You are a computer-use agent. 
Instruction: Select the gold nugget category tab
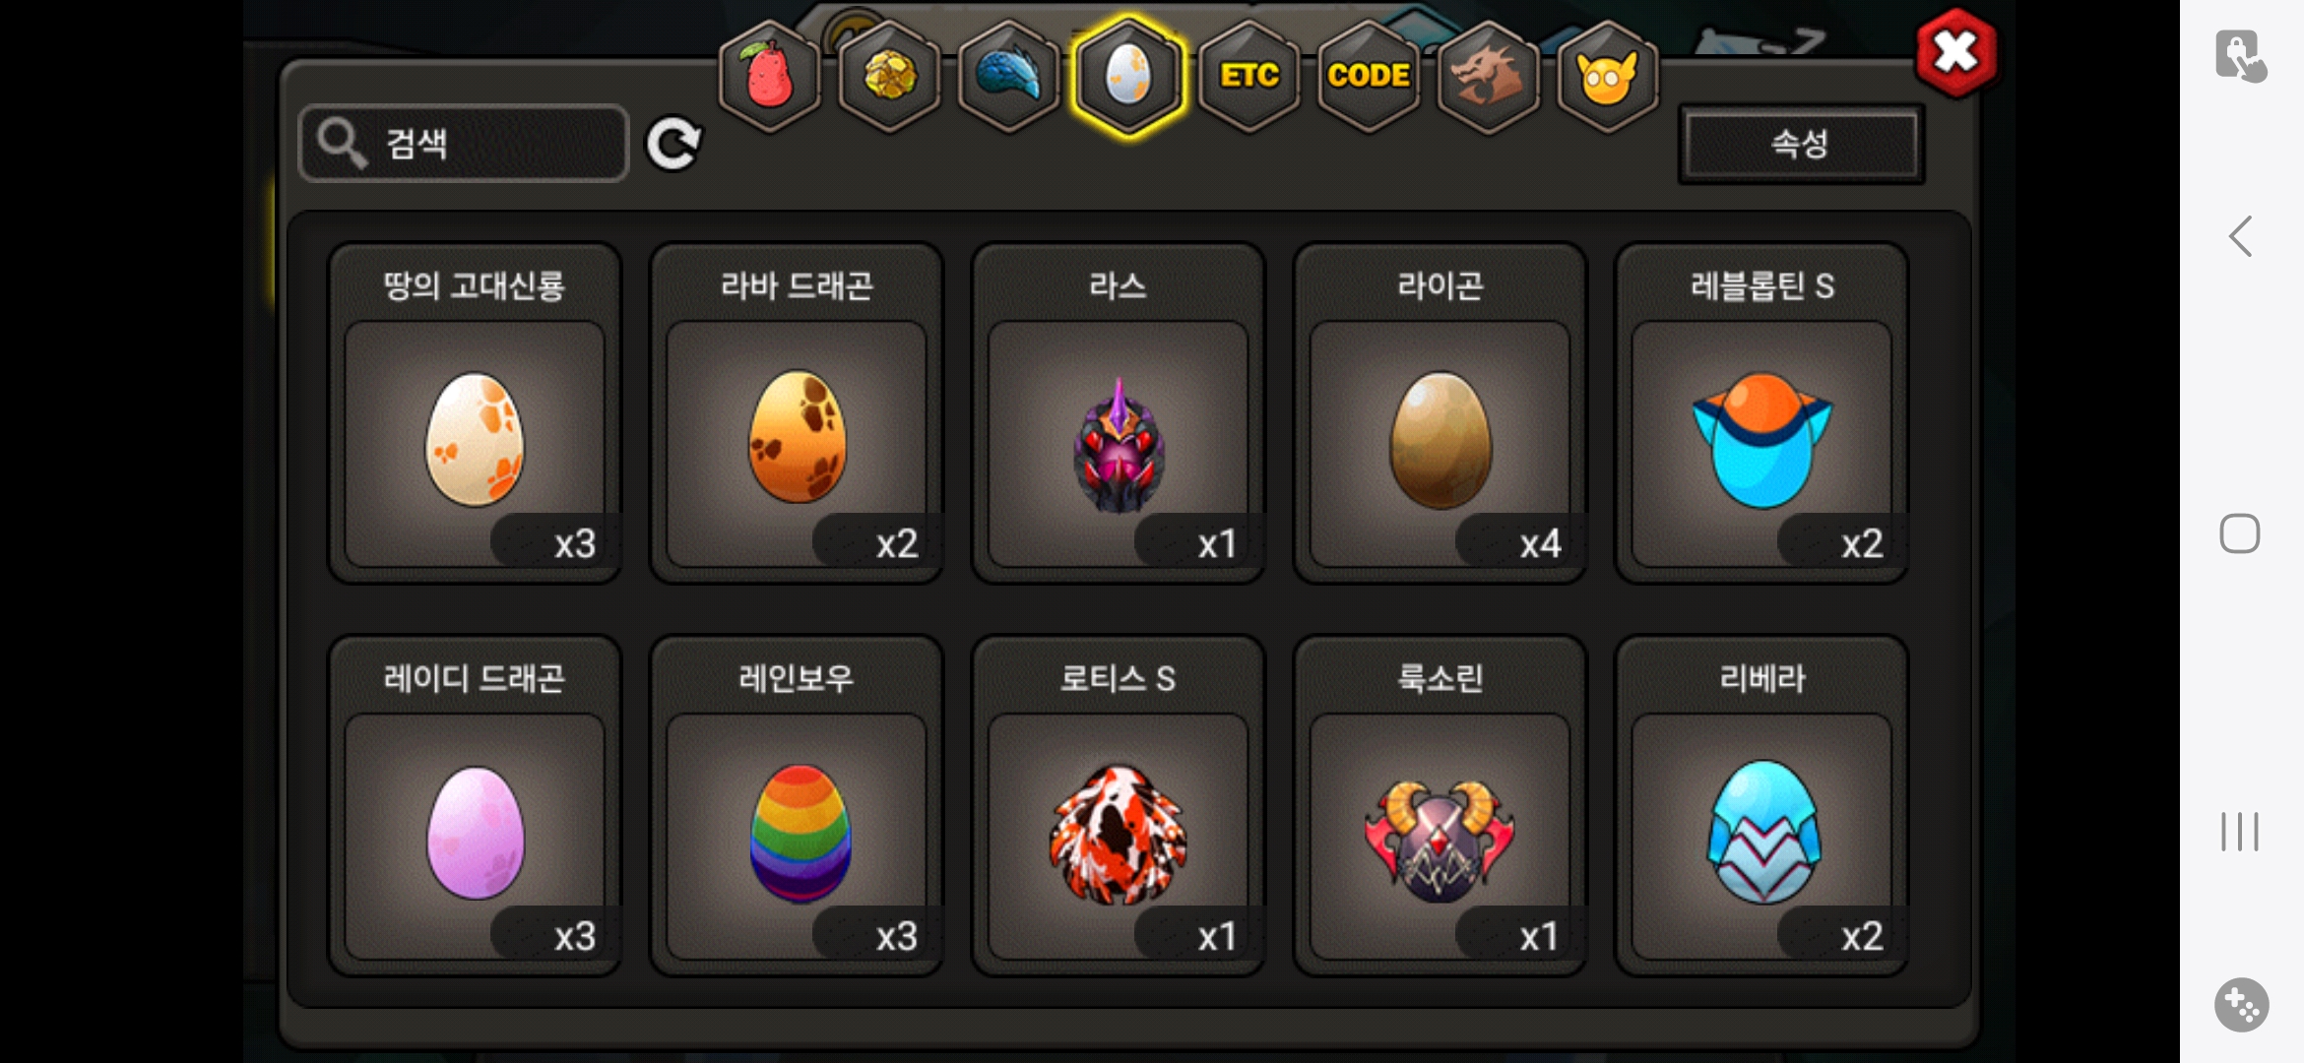(888, 76)
